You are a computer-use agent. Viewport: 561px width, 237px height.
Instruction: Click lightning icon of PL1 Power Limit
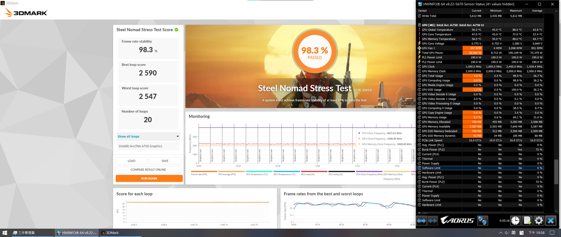click(419, 57)
